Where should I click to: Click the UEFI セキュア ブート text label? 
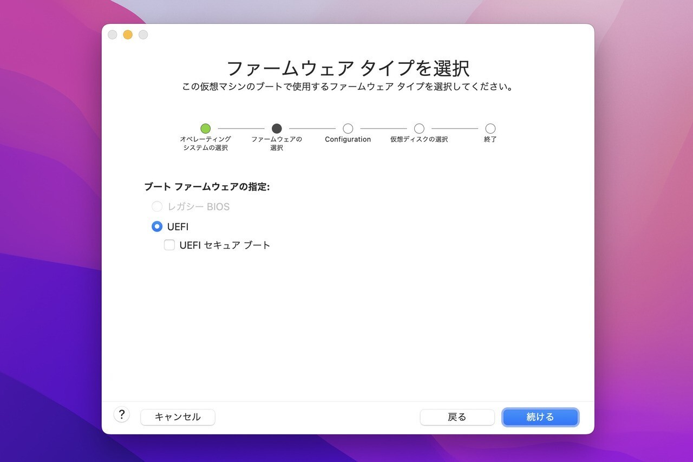click(x=225, y=245)
